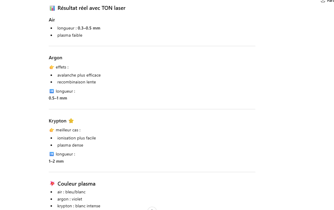Click the share icon at top right
The width and height of the screenshot is (334, 210).
(323, 1)
